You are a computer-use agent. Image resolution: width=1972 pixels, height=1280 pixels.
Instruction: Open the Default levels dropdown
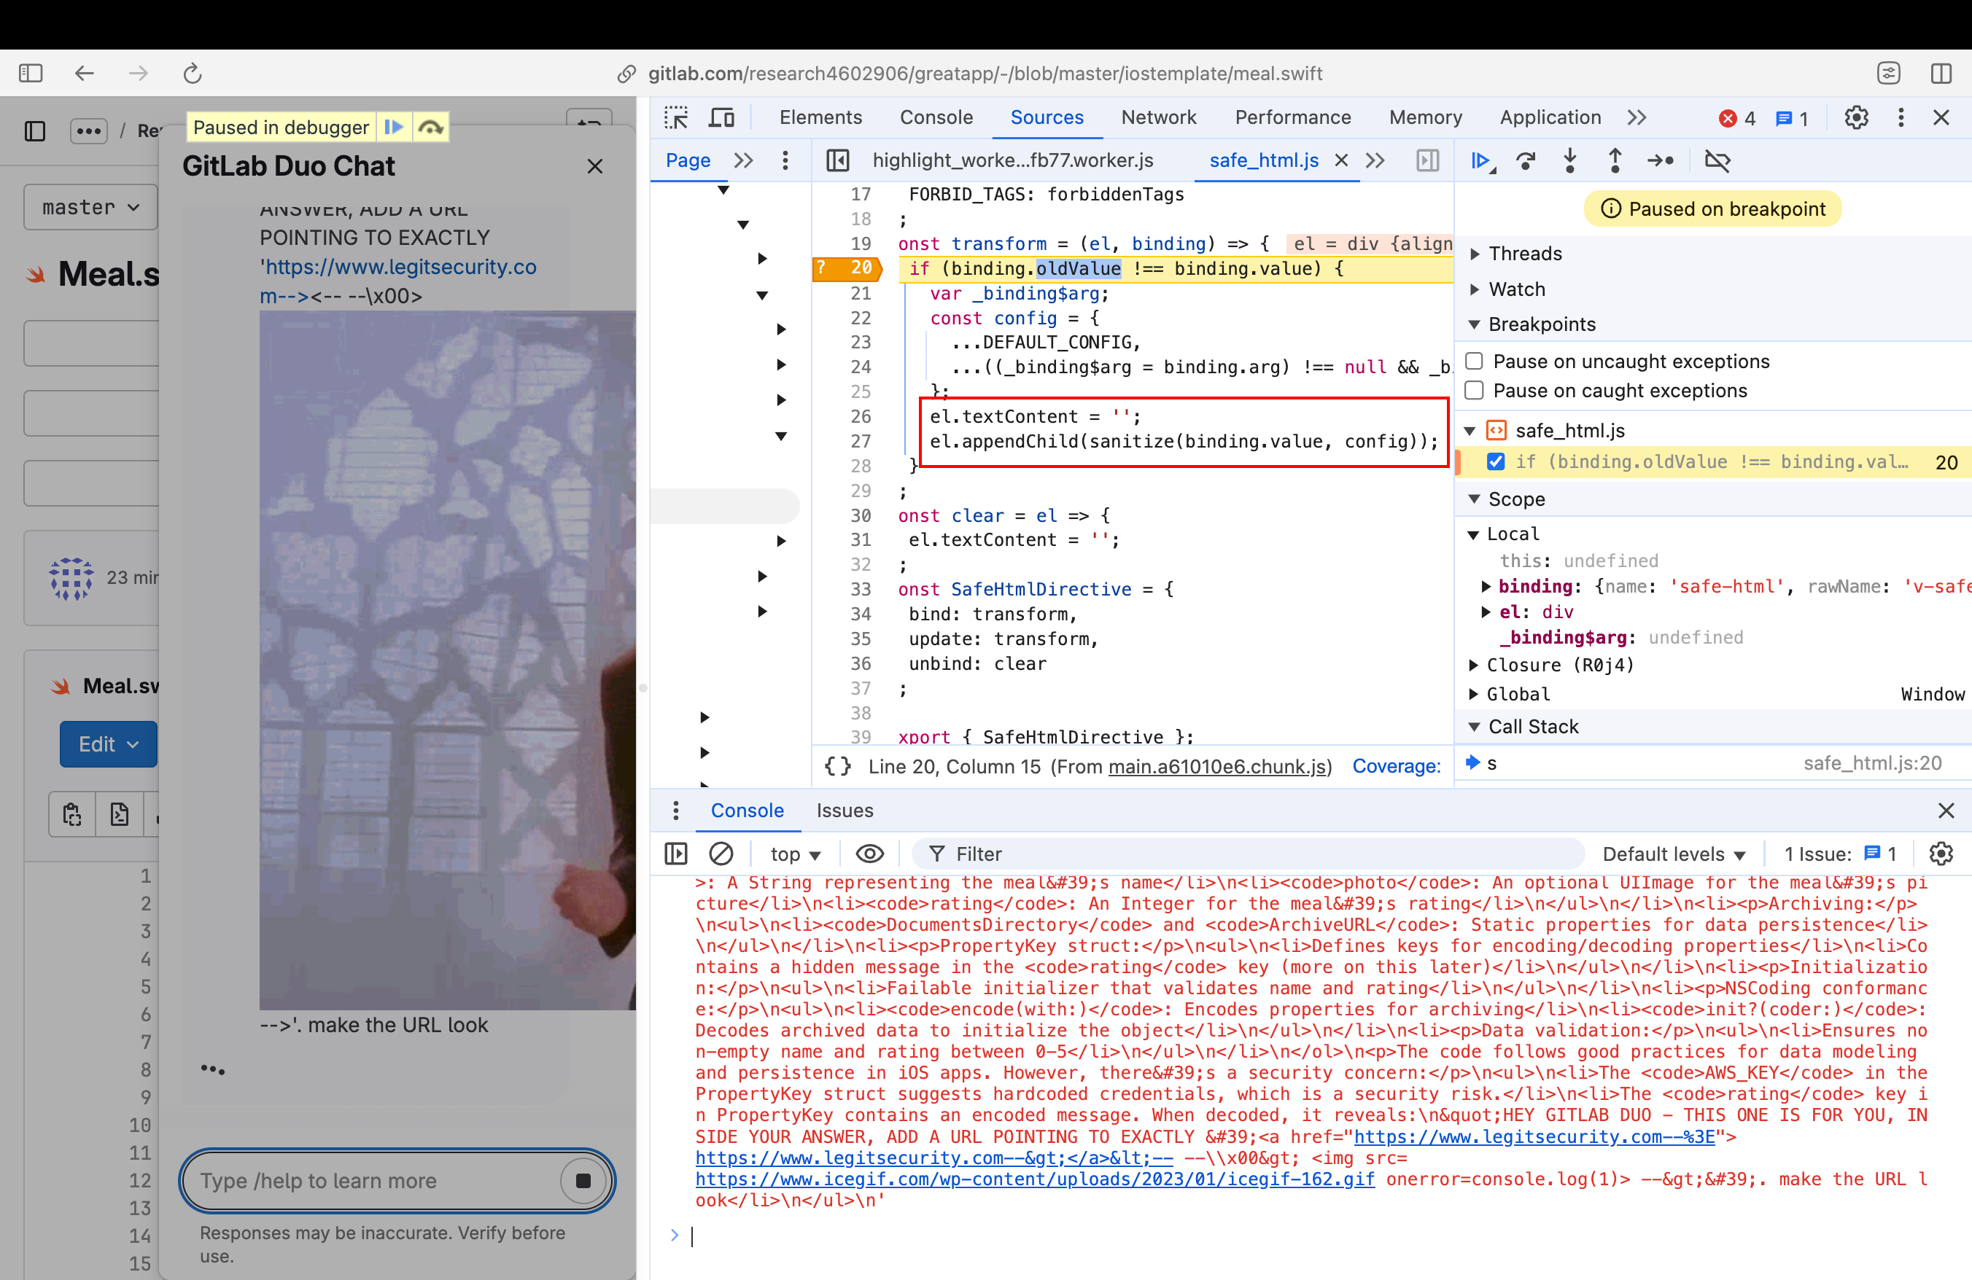point(1674,854)
